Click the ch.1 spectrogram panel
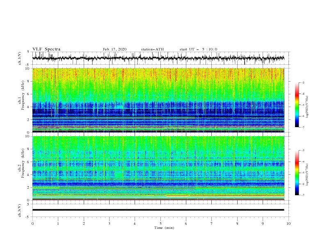 click(x=158, y=100)
